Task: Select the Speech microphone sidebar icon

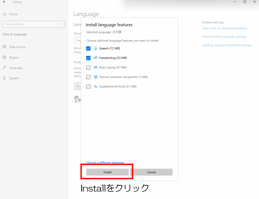Action: pos(4,78)
